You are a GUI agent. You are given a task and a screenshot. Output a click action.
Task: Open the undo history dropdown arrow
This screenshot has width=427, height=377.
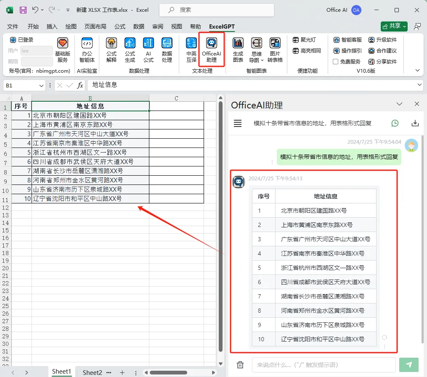click(42, 10)
